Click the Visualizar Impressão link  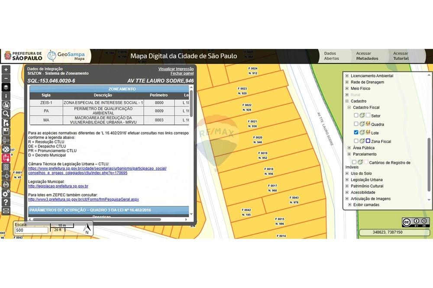click(x=176, y=69)
